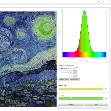Click the Update Function button
Screen dimensions: 111x111
click(x=64, y=80)
